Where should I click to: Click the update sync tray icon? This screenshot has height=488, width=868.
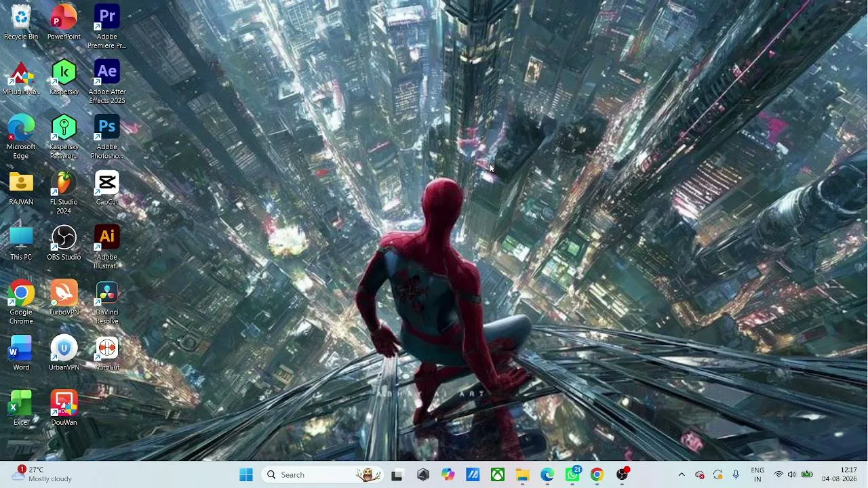(x=717, y=475)
